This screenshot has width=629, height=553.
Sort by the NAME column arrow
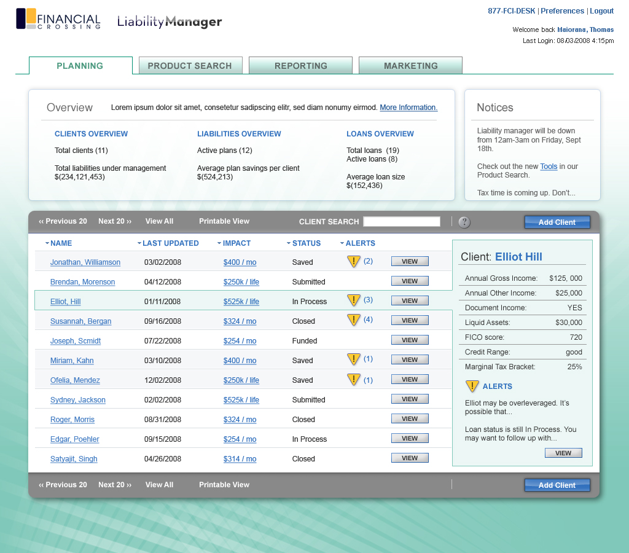tap(47, 243)
